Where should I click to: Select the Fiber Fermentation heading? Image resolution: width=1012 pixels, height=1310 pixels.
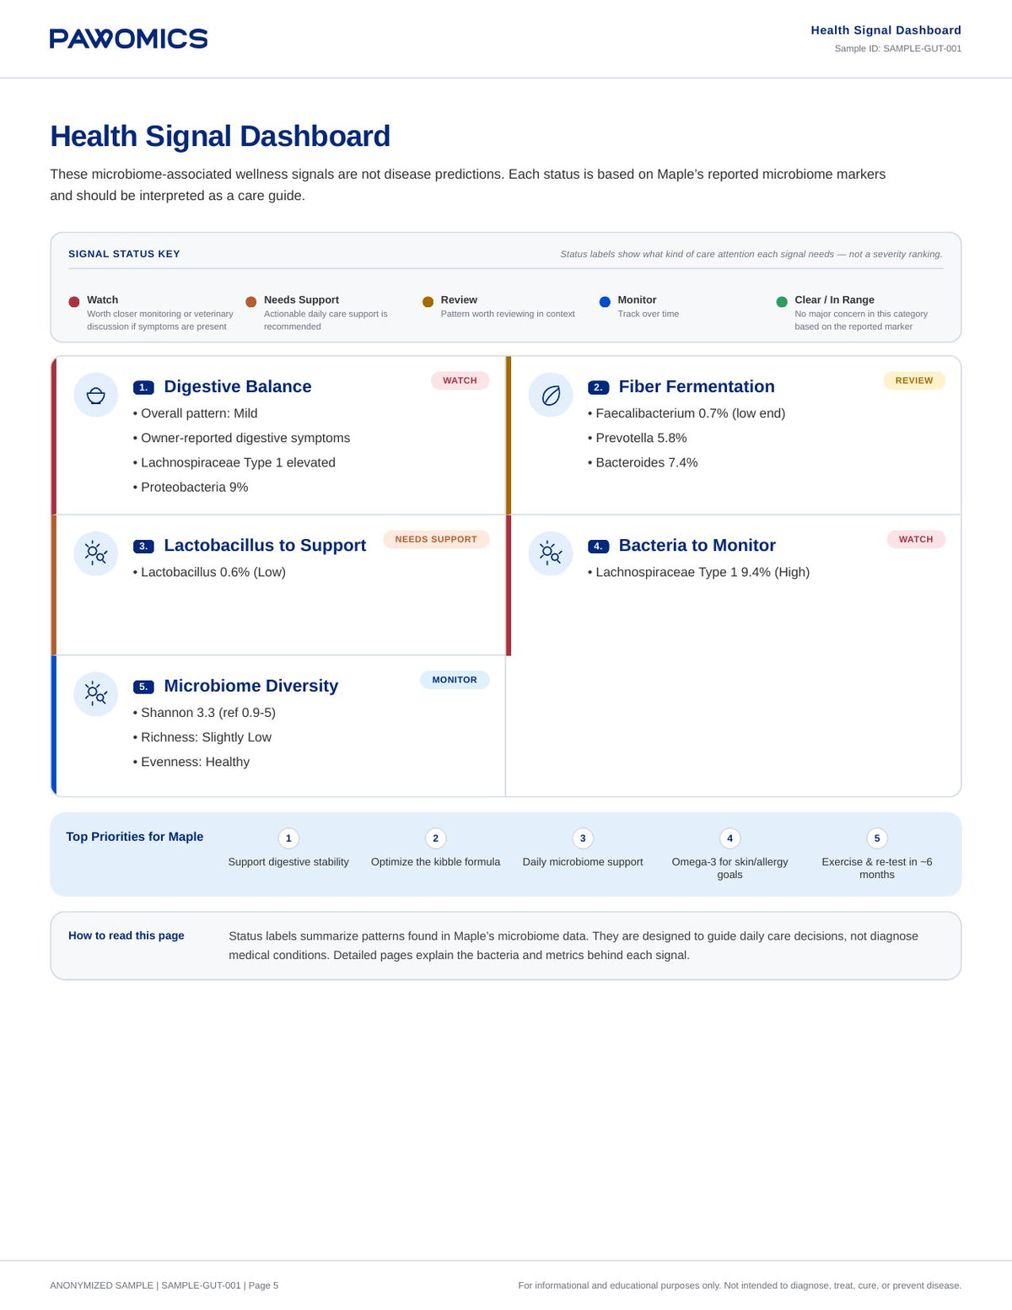tap(697, 386)
